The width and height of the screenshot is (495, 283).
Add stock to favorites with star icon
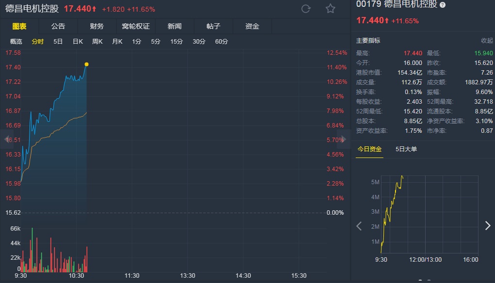tap(330, 9)
